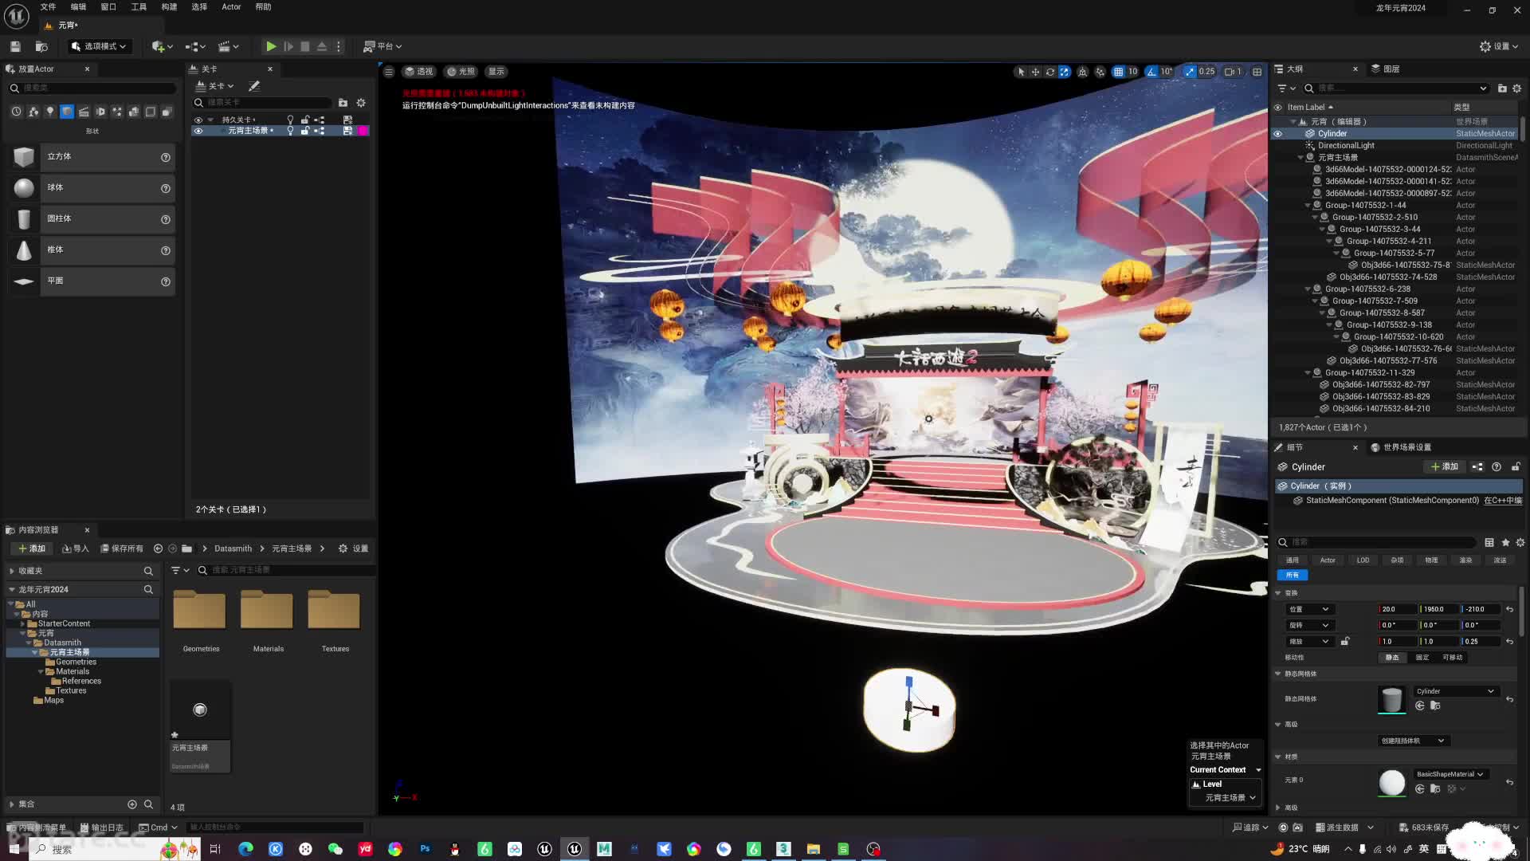Start Play in Editor with the green play button
The width and height of the screenshot is (1530, 861).
(271, 47)
